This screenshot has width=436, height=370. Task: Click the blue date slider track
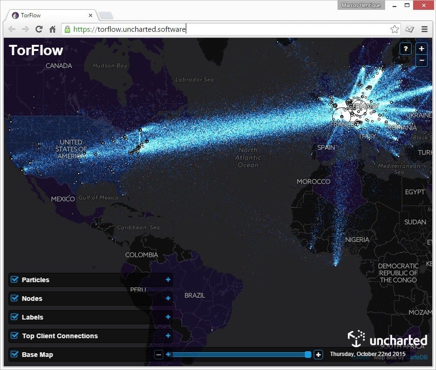click(239, 355)
